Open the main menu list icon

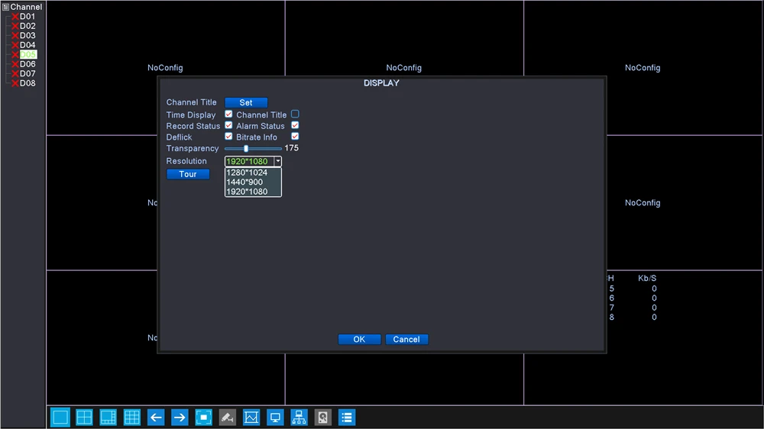point(347,418)
